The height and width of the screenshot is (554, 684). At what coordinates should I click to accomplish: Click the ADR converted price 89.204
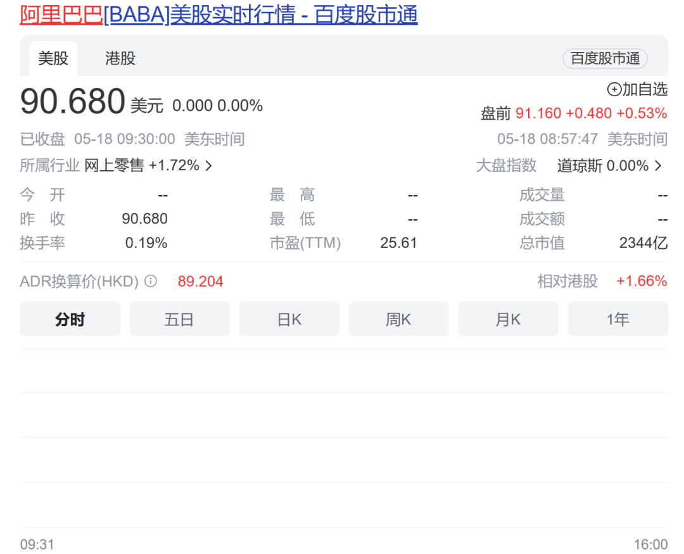(x=200, y=281)
